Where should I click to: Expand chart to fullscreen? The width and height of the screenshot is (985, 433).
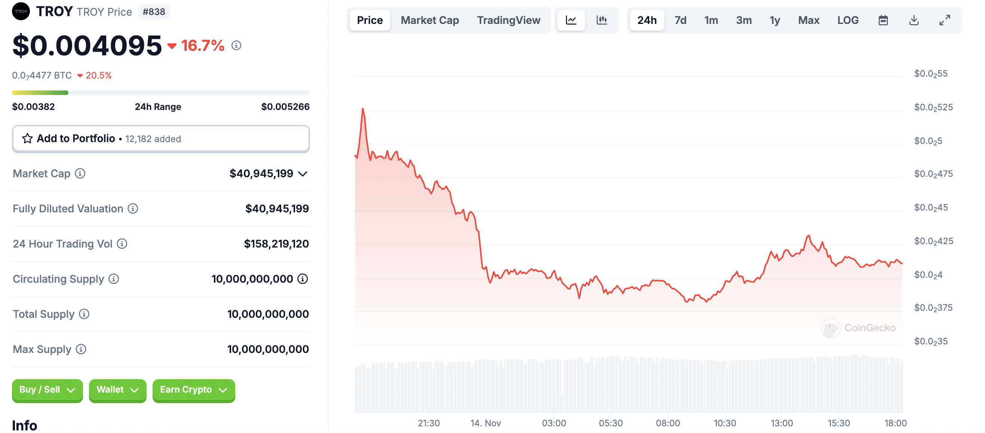click(945, 20)
